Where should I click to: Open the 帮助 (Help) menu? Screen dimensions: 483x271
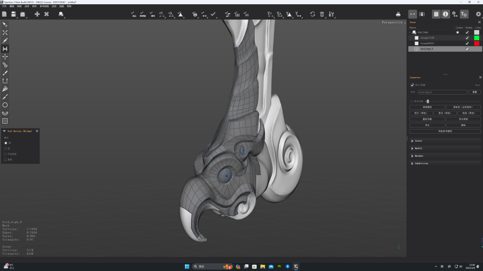point(69,6)
